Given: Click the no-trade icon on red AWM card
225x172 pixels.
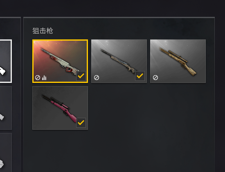Looking at the screenshot, I should pos(38,78).
